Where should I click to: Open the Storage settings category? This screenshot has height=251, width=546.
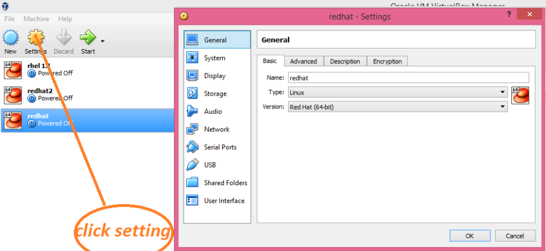pyautogui.click(x=217, y=93)
